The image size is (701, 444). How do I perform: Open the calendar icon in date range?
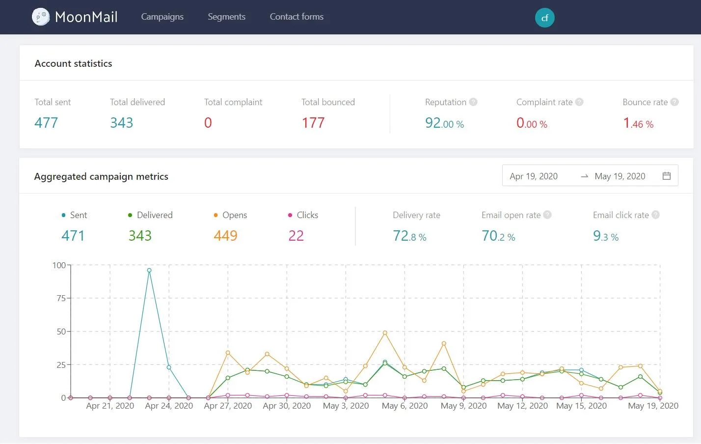(667, 176)
